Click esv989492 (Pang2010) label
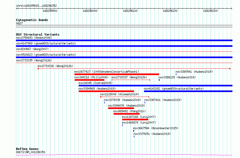Screen dimensions: 240x158 point(129,111)
